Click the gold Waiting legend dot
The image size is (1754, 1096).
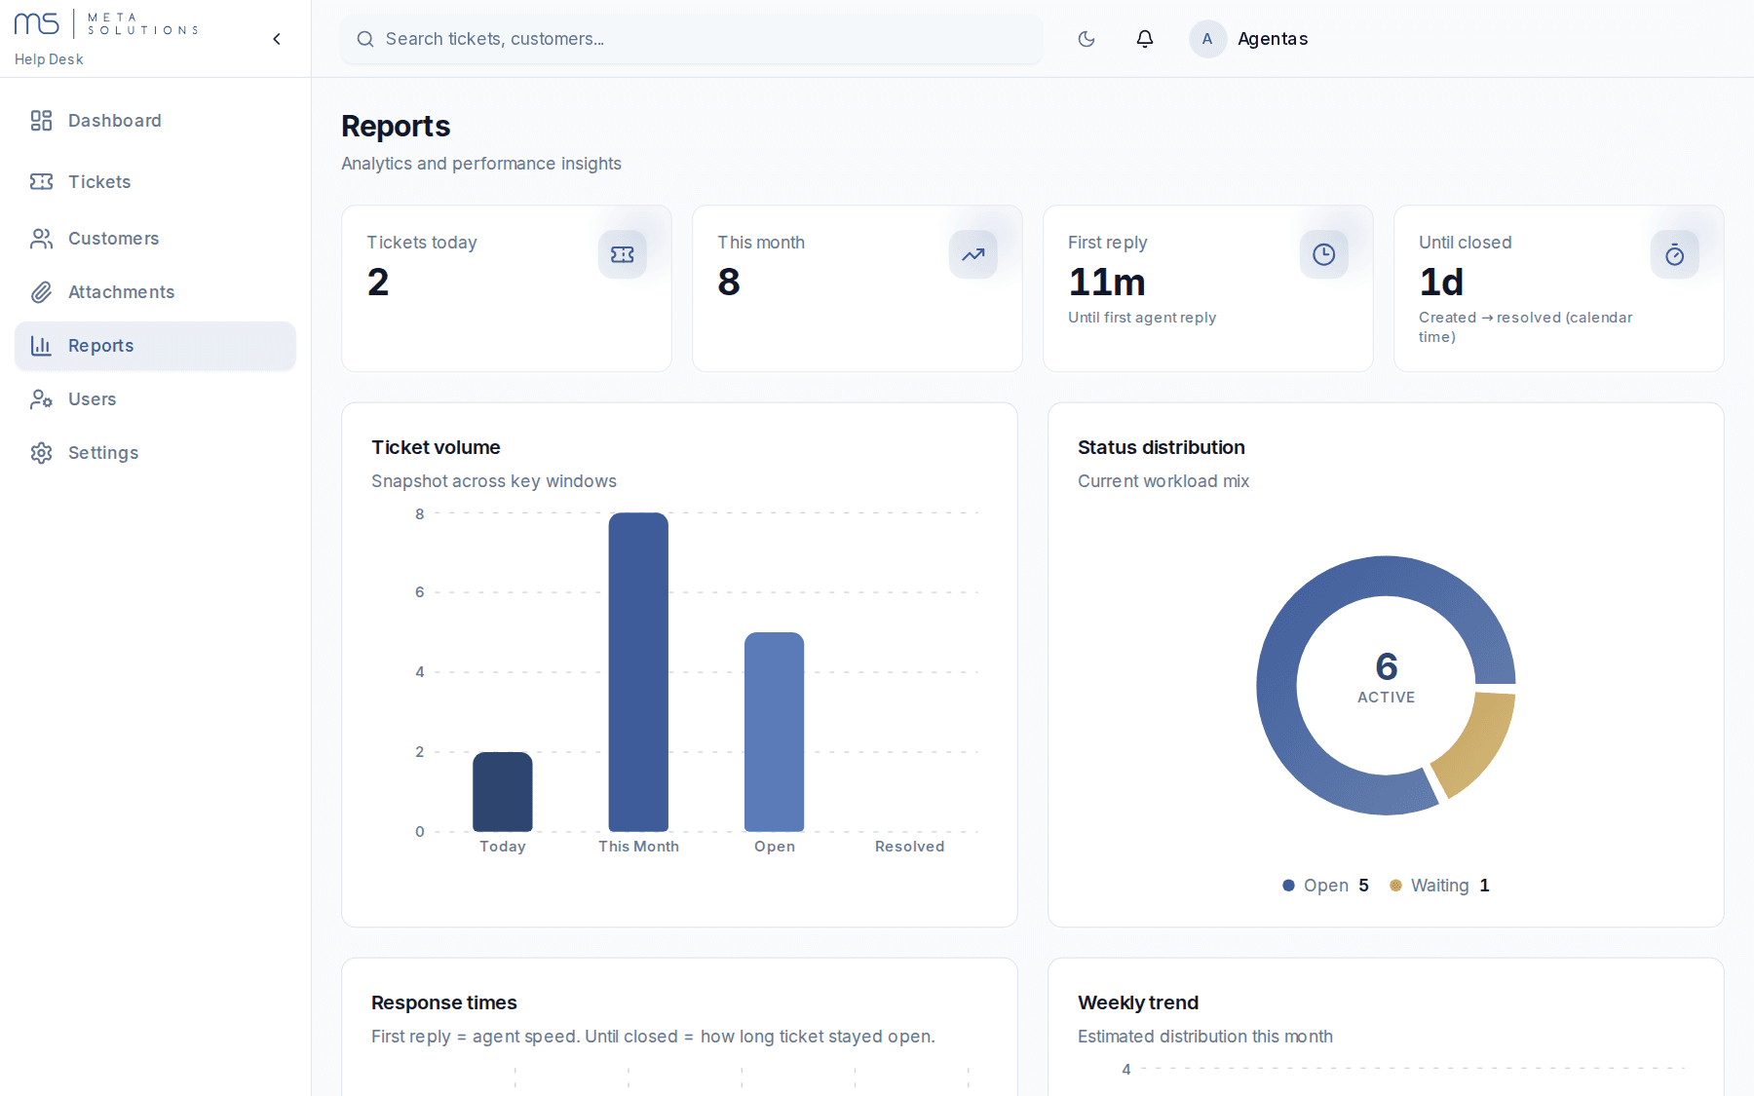[1395, 886]
